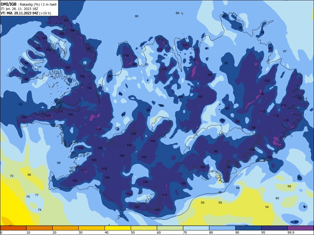
Task: Click the humidity value '77' on the map
Action: [x=37, y=195]
